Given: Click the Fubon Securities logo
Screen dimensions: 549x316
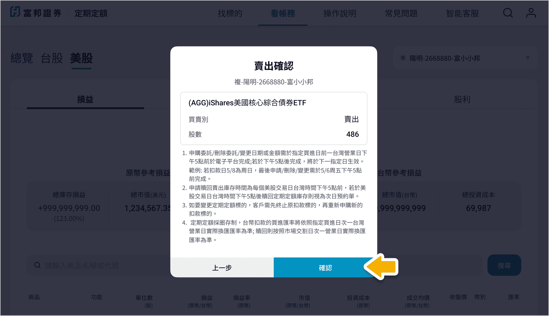Looking at the screenshot, I should click(36, 13).
